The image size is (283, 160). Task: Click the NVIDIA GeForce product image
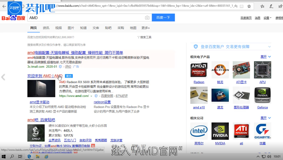tap(262, 95)
